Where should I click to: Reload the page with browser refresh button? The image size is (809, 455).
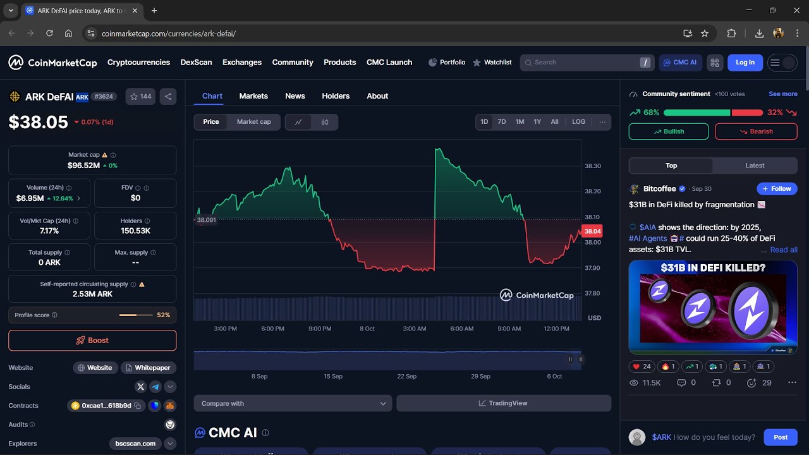click(49, 33)
